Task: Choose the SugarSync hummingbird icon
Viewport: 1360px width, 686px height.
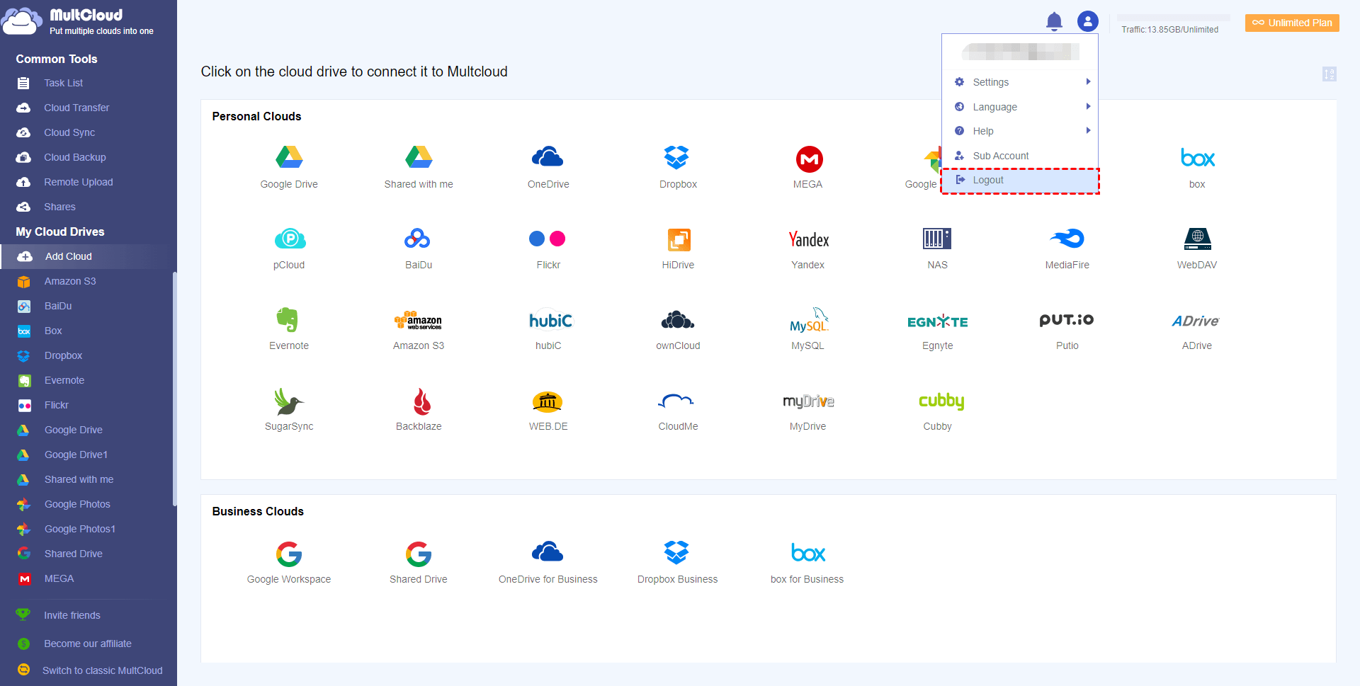Action: (x=289, y=401)
